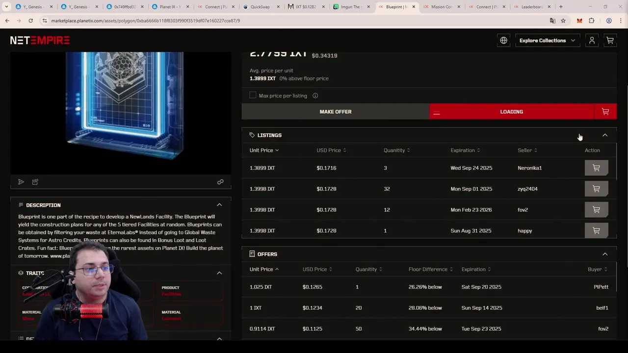Click the cart icon beside LOADING button
628x353 pixels.
[605, 112]
